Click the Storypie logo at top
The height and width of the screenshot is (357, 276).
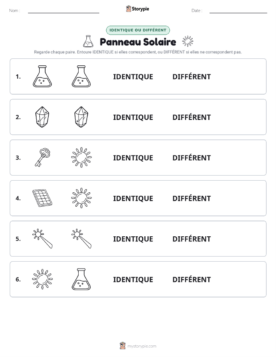pyautogui.click(x=137, y=9)
